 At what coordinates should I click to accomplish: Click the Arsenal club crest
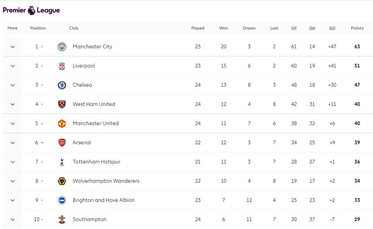click(62, 143)
